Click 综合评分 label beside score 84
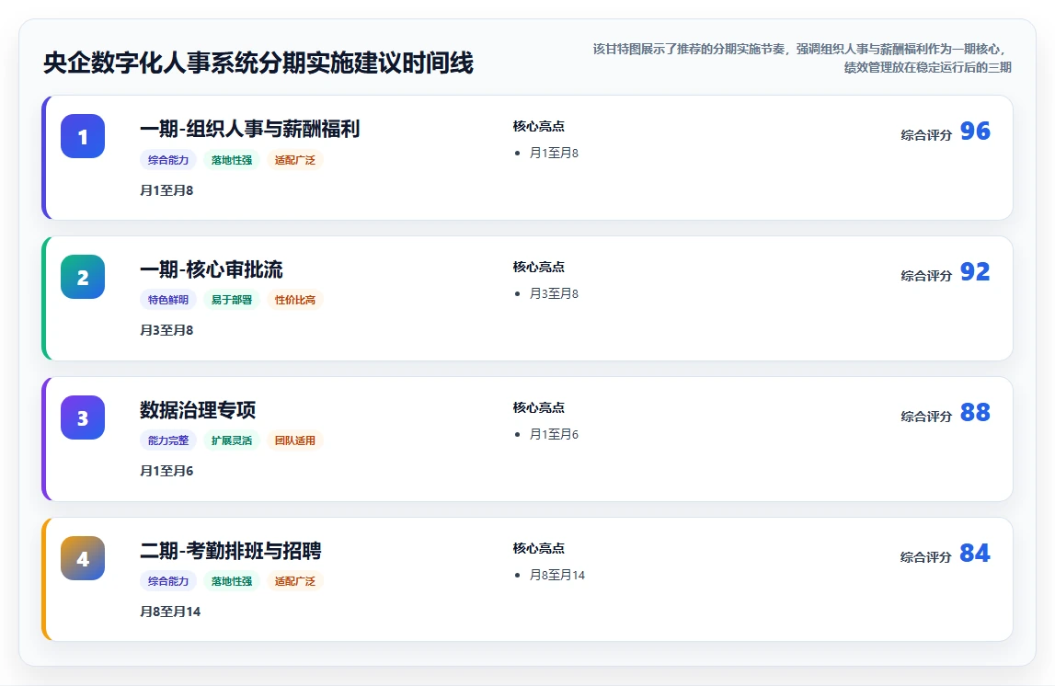 click(926, 557)
